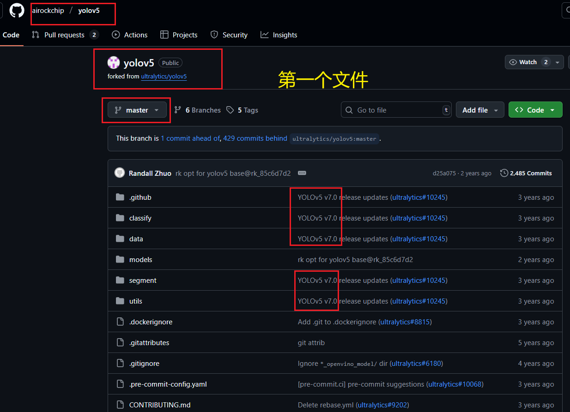Focus the Go to file field

tap(396, 110)
